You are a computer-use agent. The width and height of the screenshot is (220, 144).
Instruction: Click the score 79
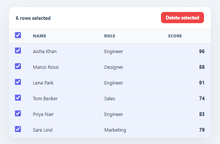[x=202, y=130]
